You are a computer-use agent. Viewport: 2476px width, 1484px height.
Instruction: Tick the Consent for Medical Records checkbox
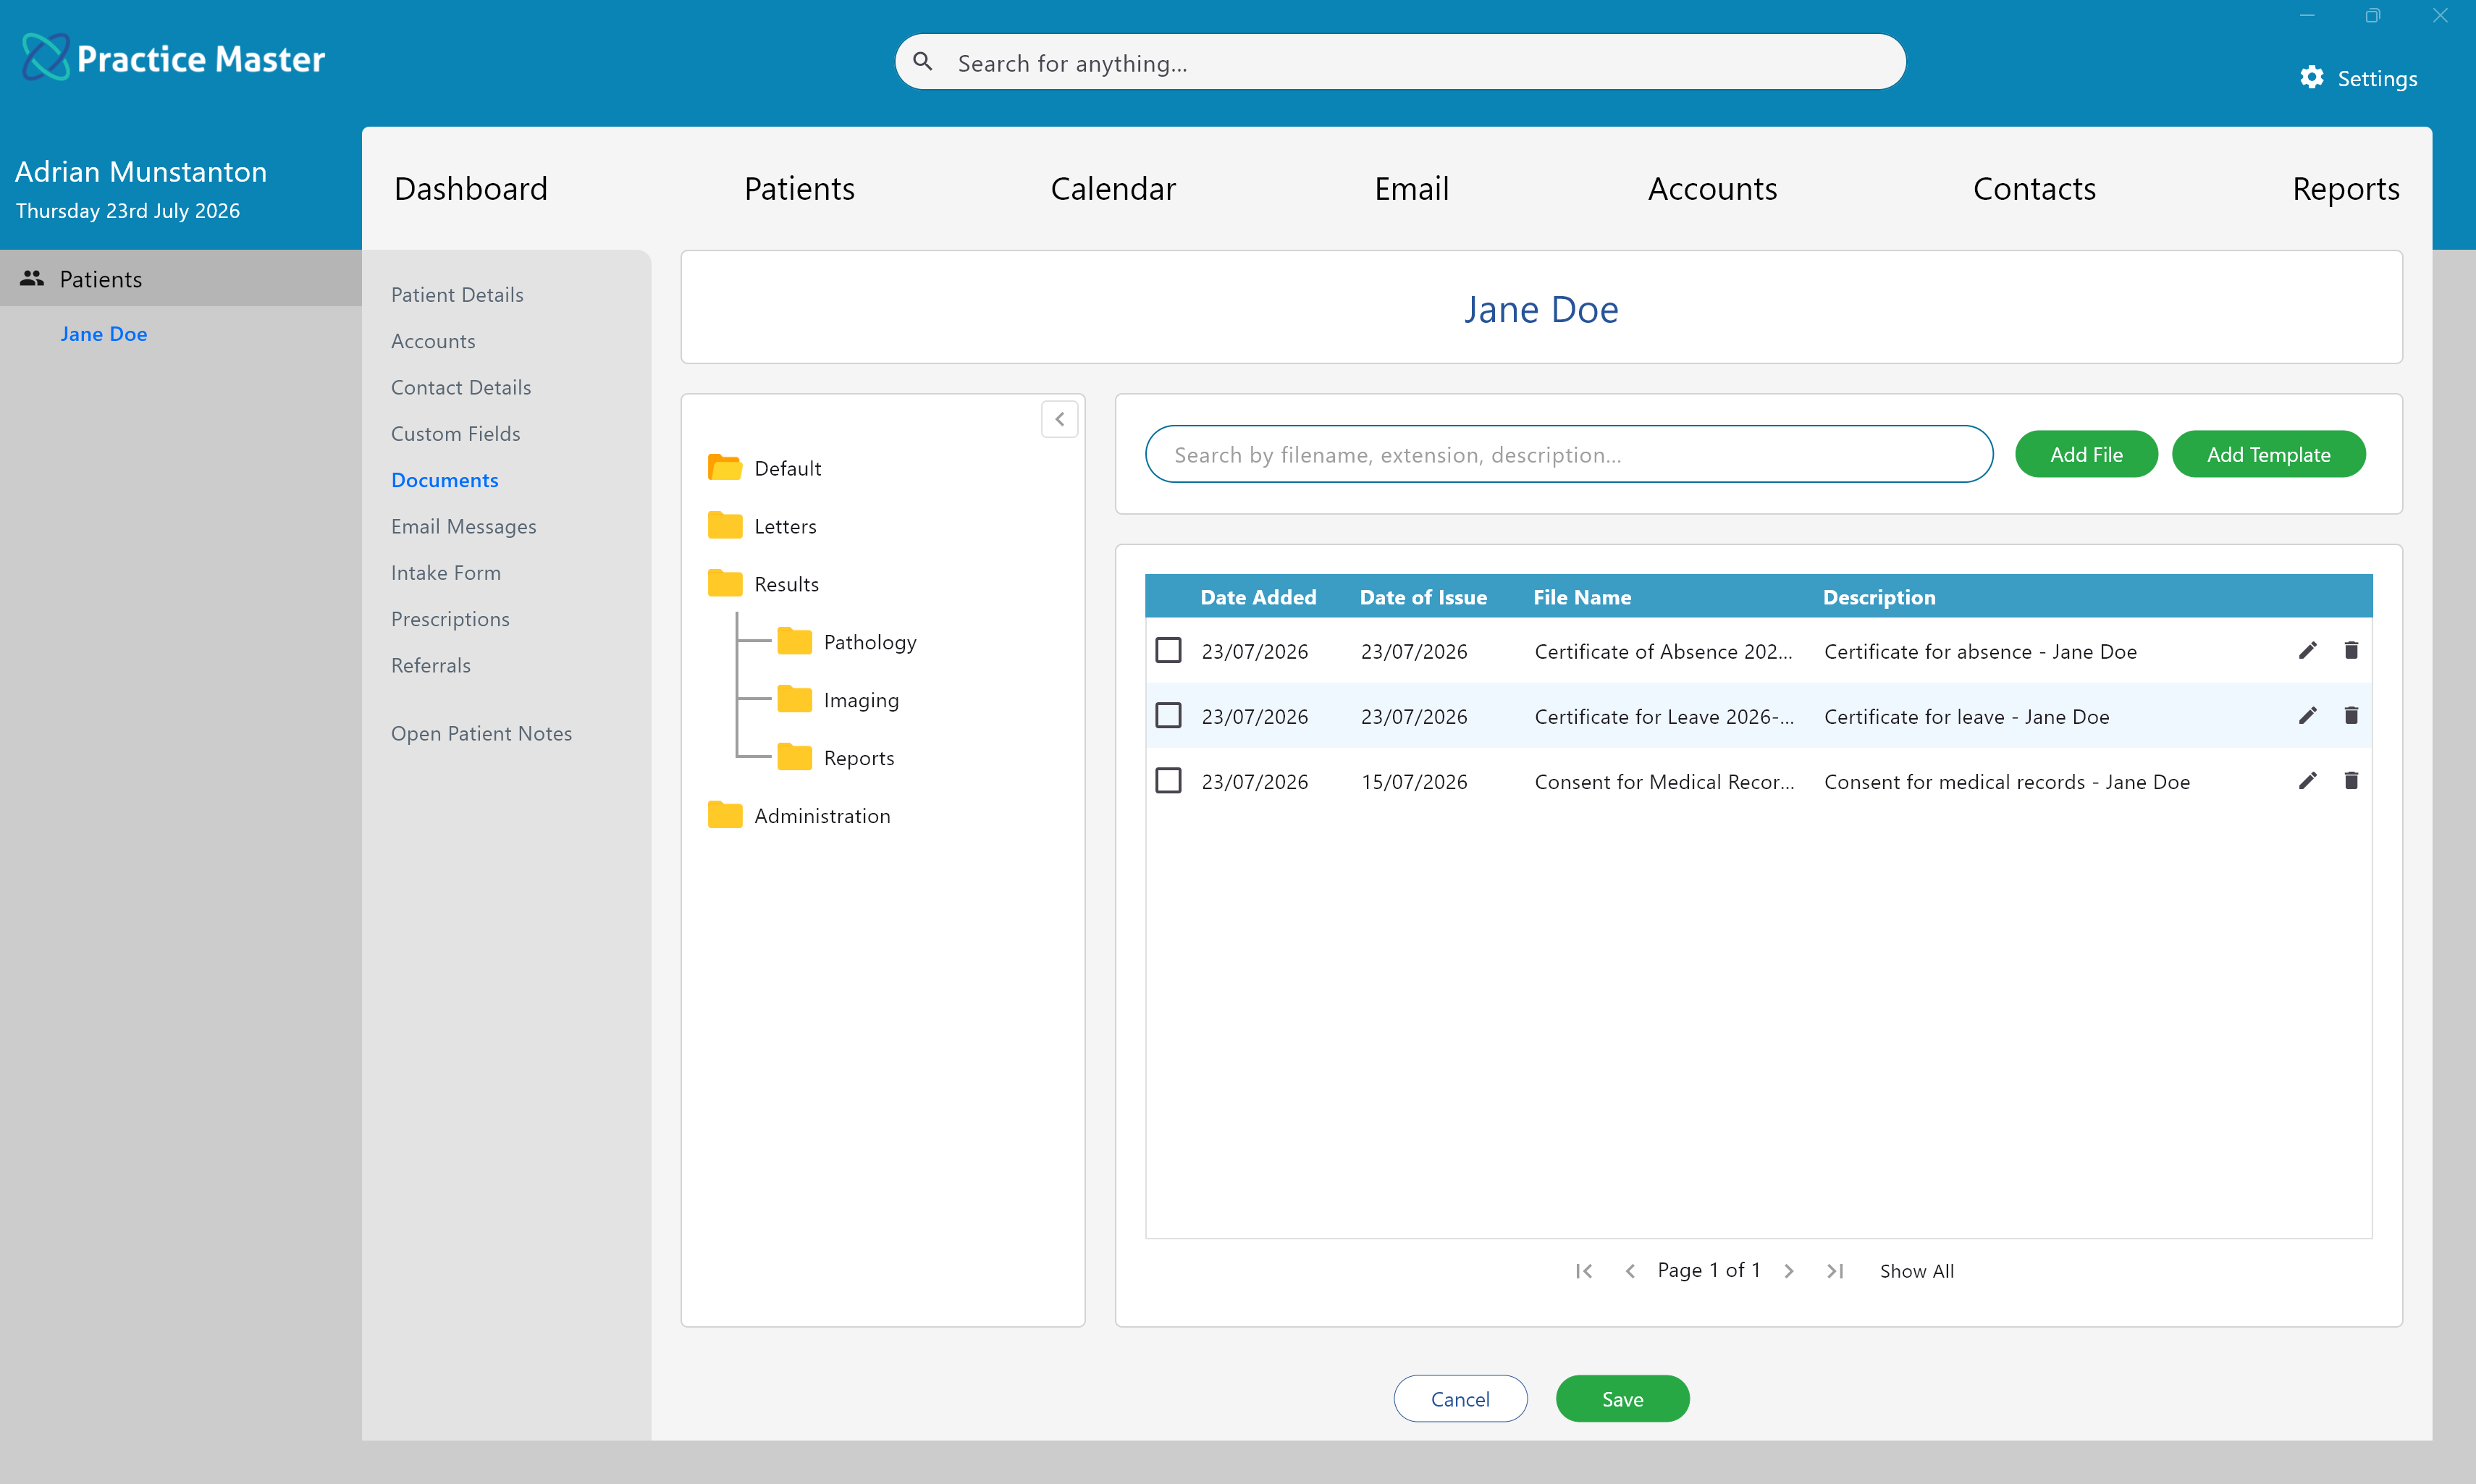click(x=1168, y=781)
